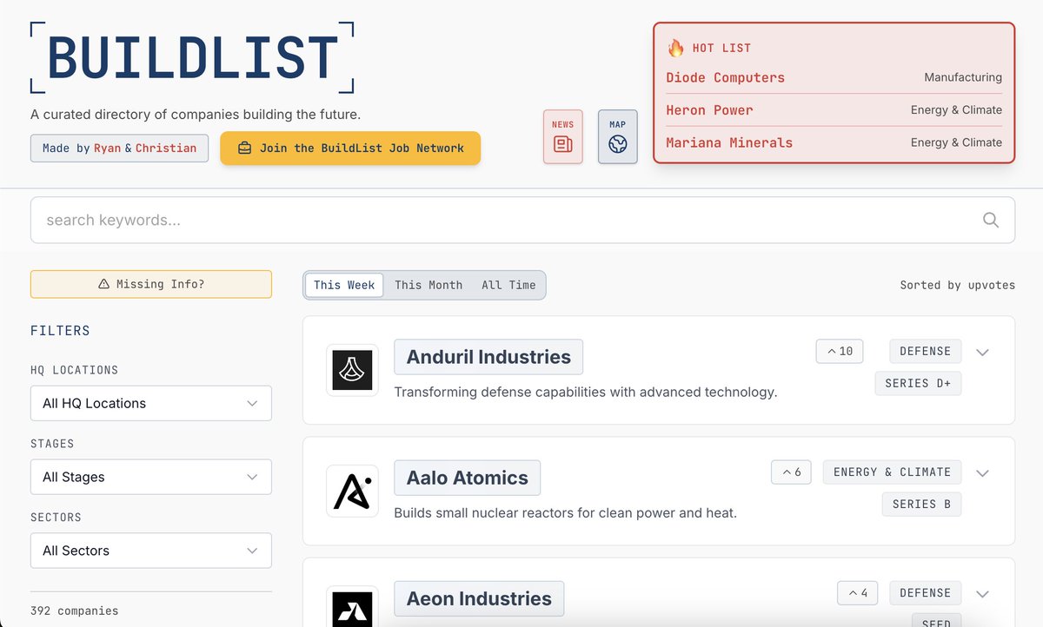Focus the search keywords field
Screen dimensions: 1043x627
tap(522, 220)
